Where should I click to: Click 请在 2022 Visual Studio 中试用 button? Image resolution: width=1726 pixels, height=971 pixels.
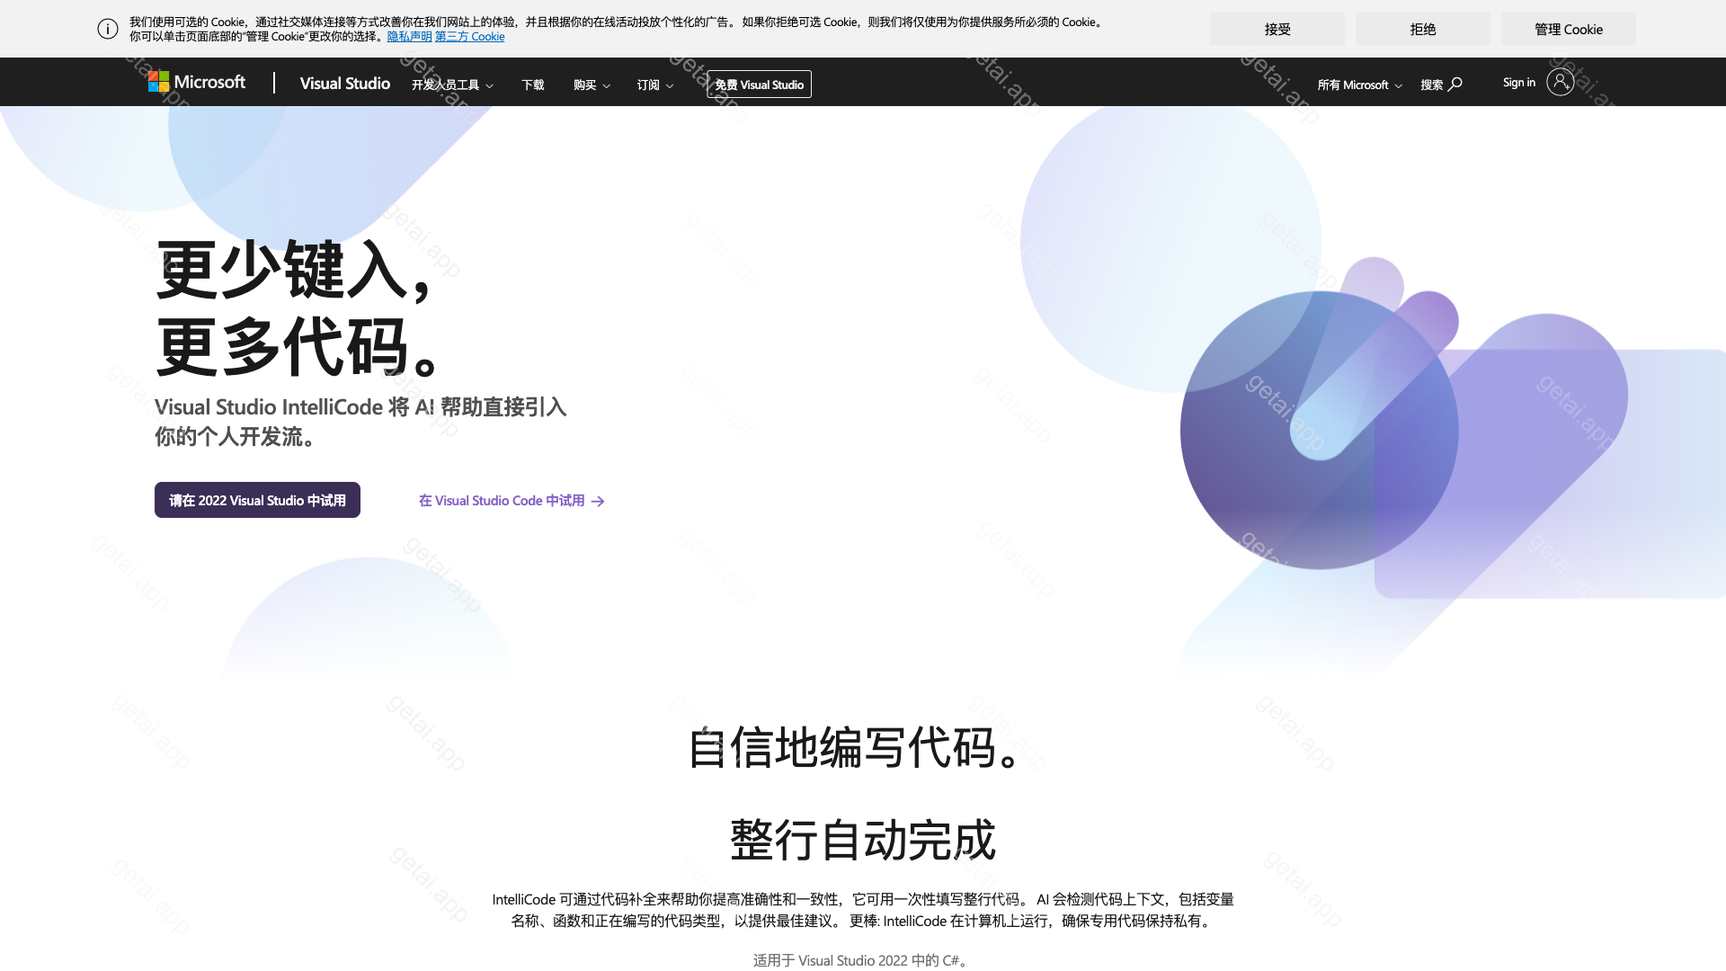click(x=257, y=500)
